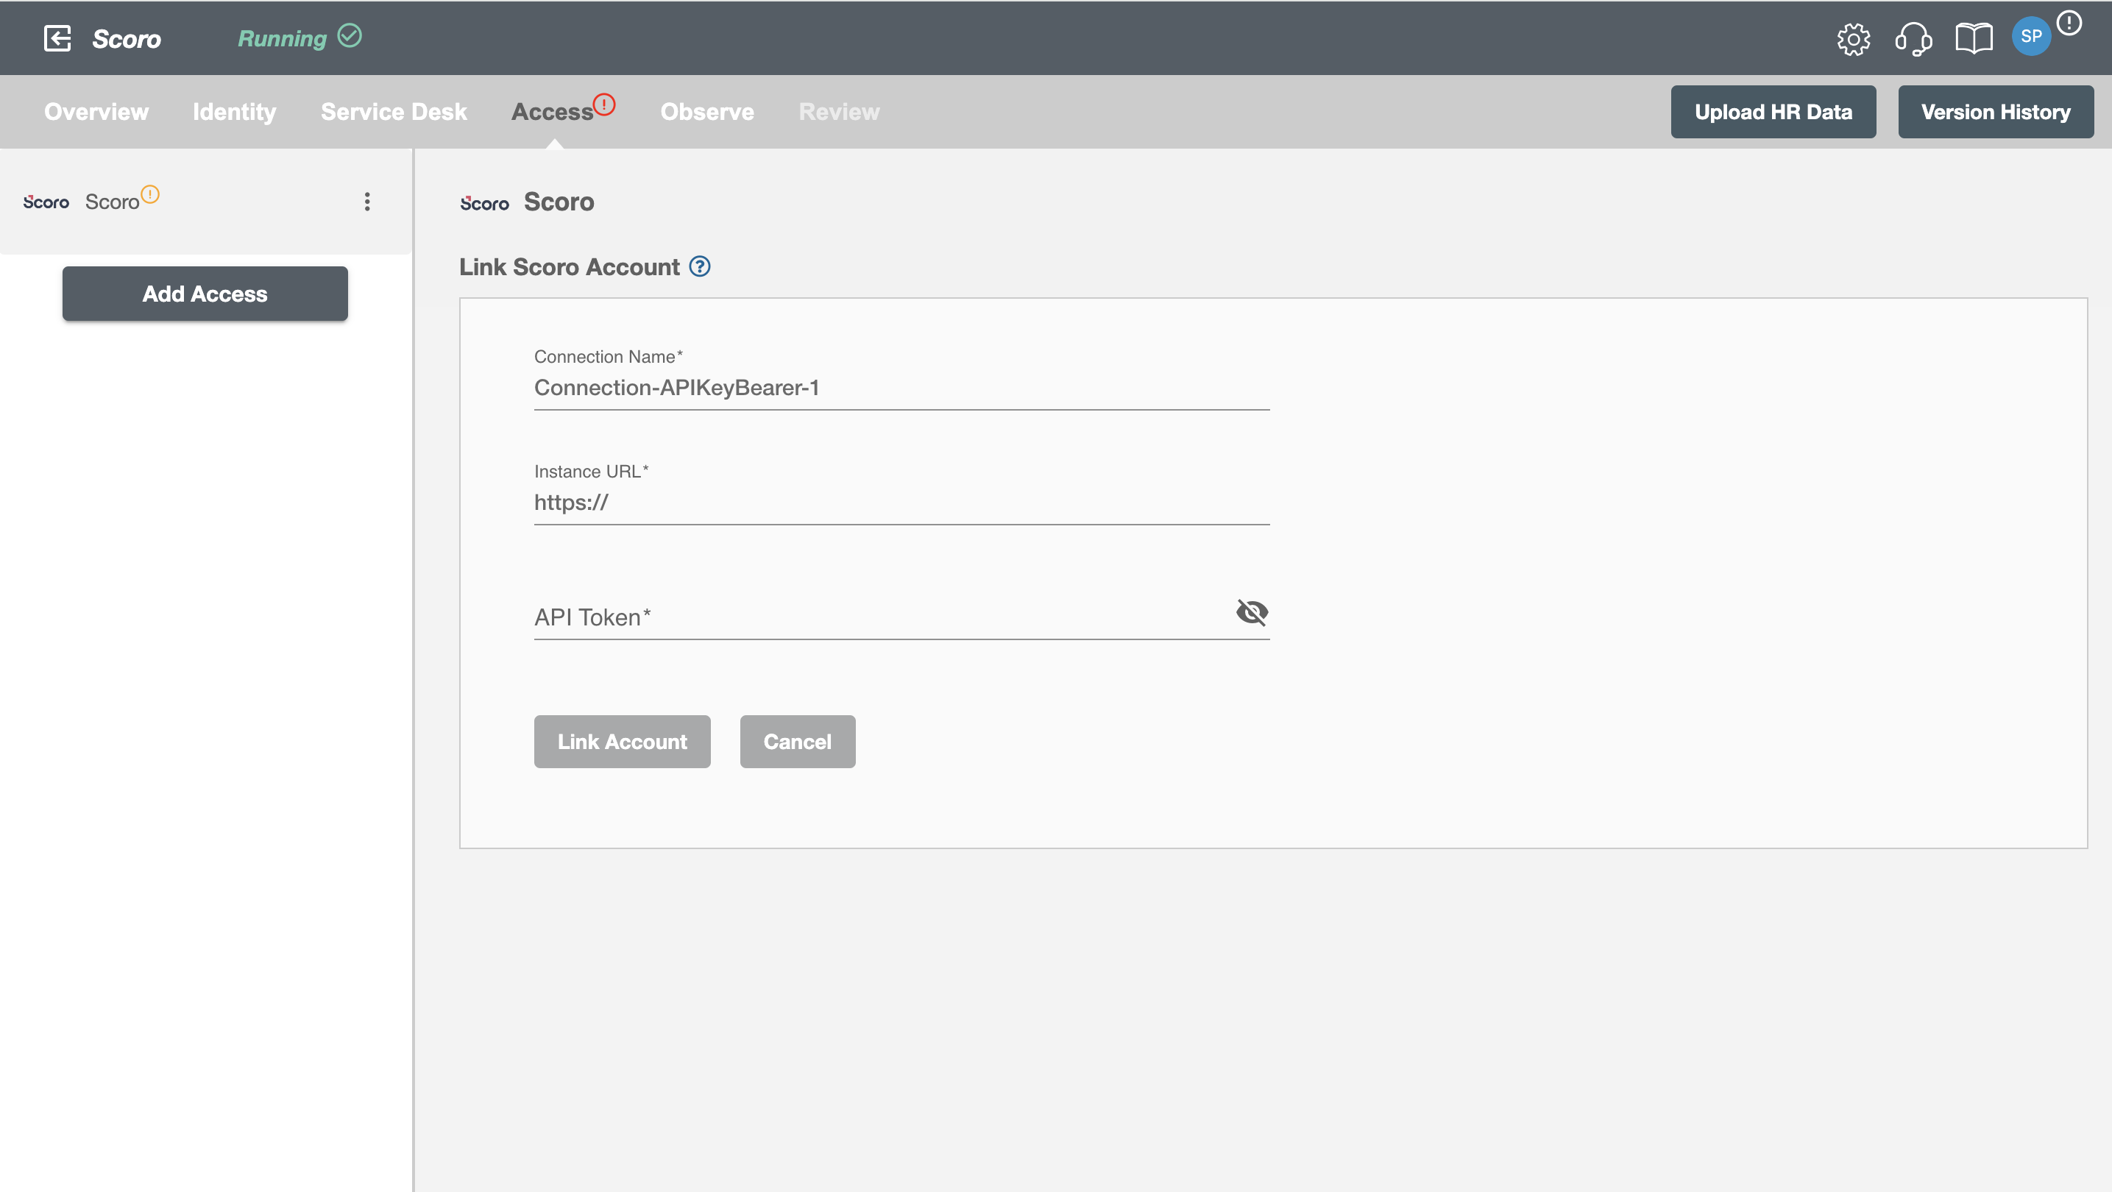The width and height of the screenshot is (2112, 1192).
Task: Click the red warning icon on the Access tab
Action: coord(604,104)
